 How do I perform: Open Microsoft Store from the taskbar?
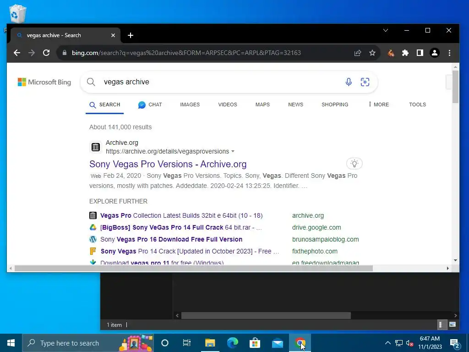pyautogui.click(x=255, y=343)
